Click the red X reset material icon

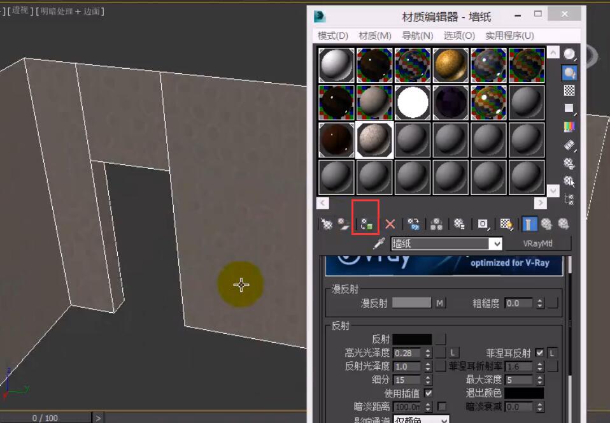[390, 224]
